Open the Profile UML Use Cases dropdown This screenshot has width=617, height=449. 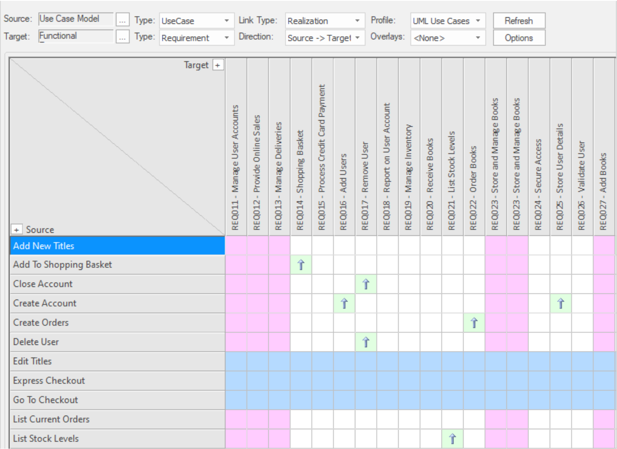tap(478, 21)
